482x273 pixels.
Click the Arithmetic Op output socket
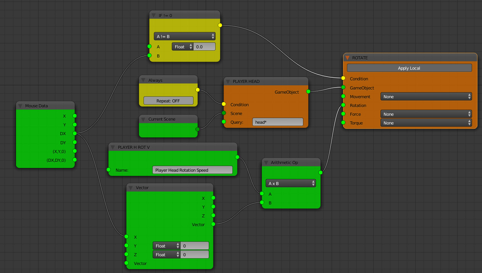[321, 172]
